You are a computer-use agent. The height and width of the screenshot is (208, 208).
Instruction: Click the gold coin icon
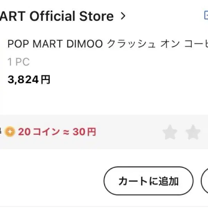[10, 132]
